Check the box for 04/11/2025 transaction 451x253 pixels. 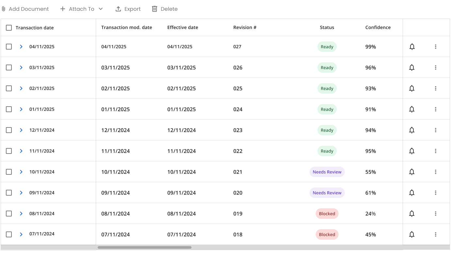click(9, 47)
